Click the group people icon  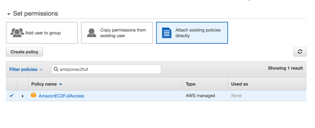click(17, 33)
